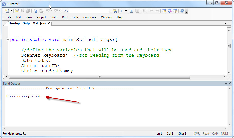Click the 'Date today;' code line
234x138 pixels.
pos(36,61)
